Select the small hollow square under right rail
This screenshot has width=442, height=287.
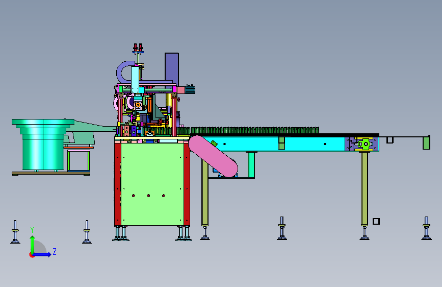click(x=389, y=140)
